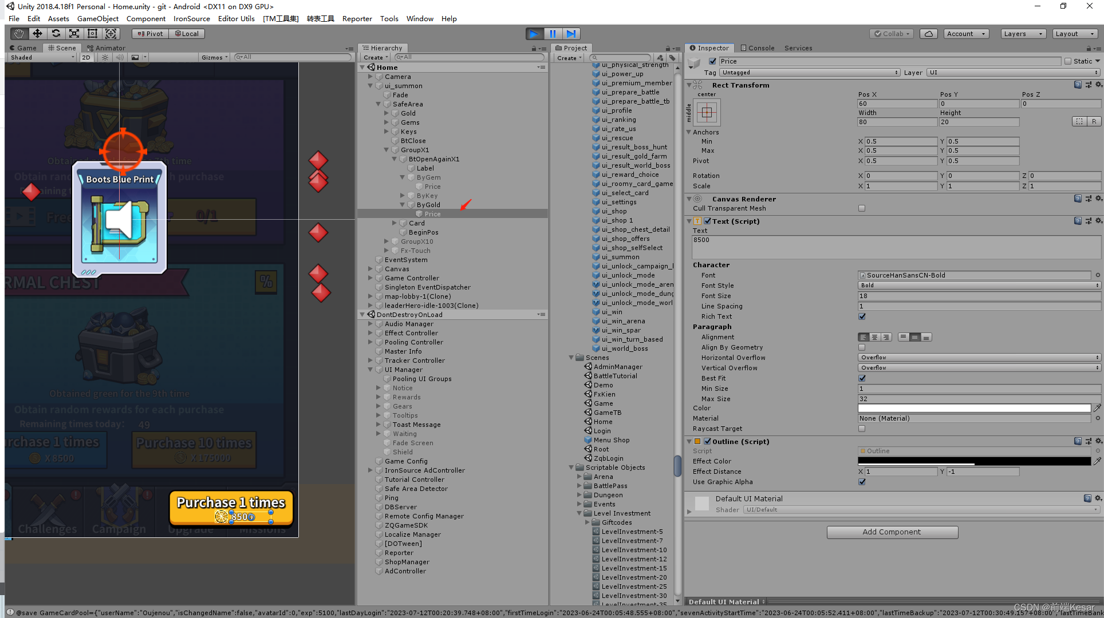
Task: Select the Rotate tool
Action: point(56,34)
